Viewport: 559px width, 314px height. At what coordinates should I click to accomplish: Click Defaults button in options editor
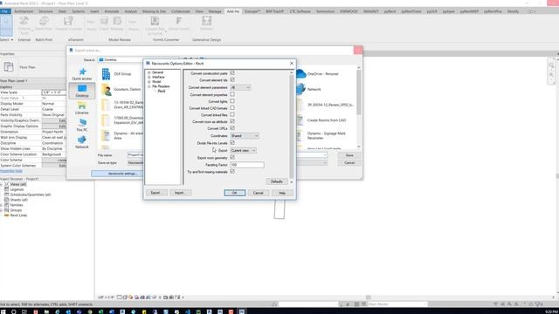click(276, 181)
